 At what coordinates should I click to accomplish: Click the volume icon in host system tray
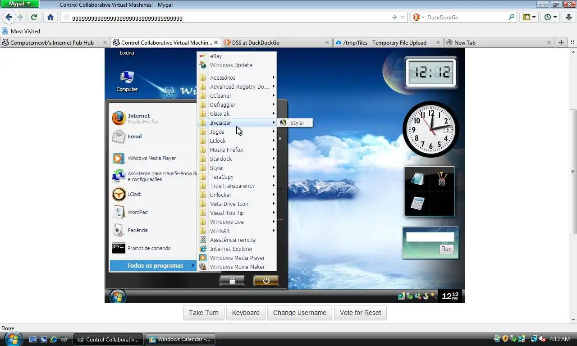point(542,339)
